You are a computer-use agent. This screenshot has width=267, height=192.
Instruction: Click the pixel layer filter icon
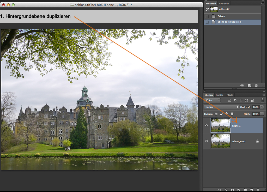pyautogui.click(x=229, y=100)
